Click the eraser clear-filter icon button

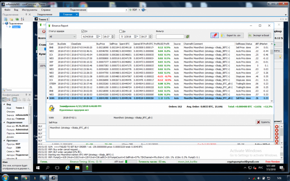[214, 35]
